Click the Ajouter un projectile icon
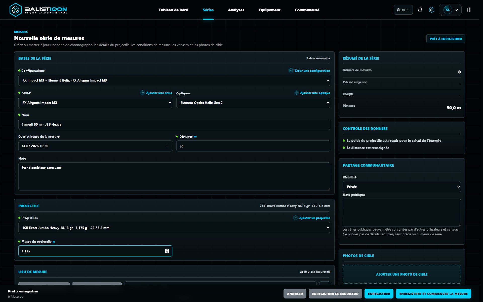 point(295,218)
